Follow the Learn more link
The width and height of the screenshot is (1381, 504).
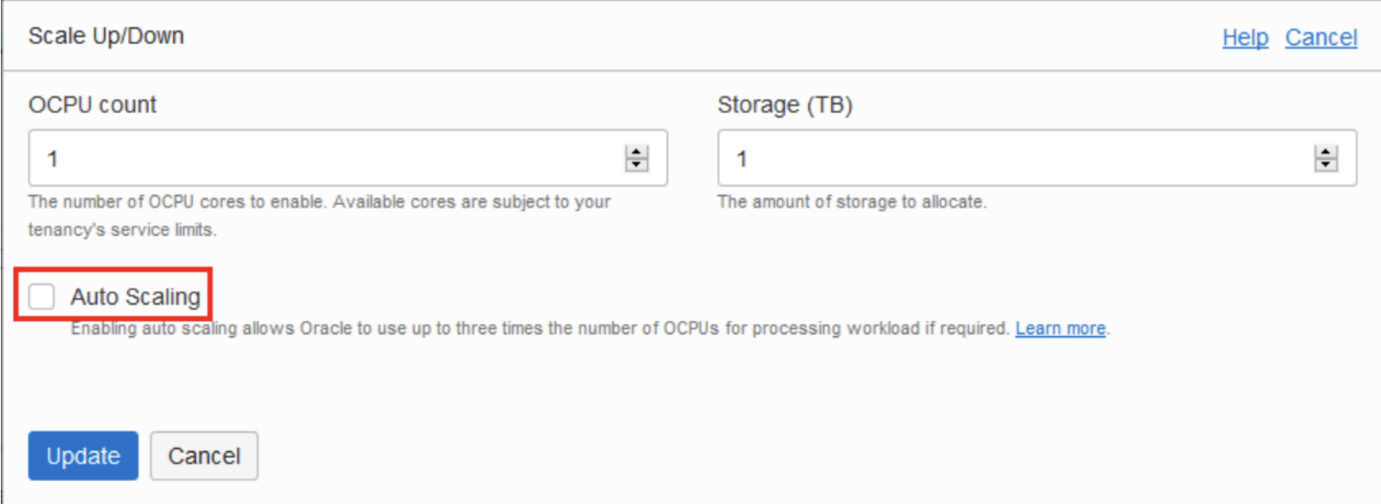pyautogui.click(x=1060, y=329)
